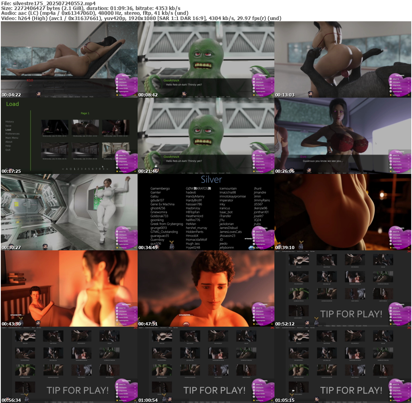Open the auto-saves page labeled A
The image size is (412, 403).
coord(67,169)
